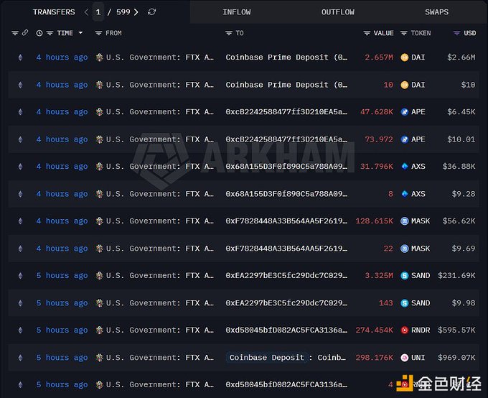Open address 0x68A155D3F0f8 on 31.796K AXS row
Image resolution: width=488 pixels, height=398 pixels.
coord(286,167)
